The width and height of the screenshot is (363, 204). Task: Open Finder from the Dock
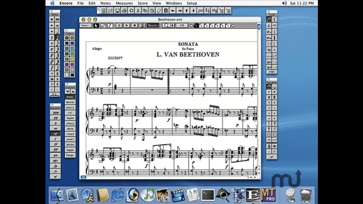[57, 195]
